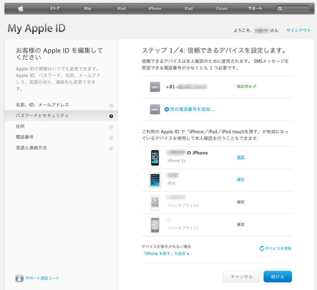
Task: Click arrow next to 名前、ID、メールアドレス
Action: (x=111, y=105)
